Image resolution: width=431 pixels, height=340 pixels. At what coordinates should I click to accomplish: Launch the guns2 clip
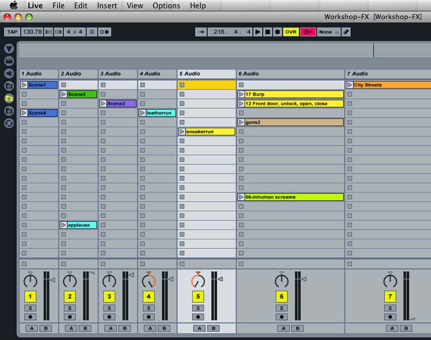(241, 122)
